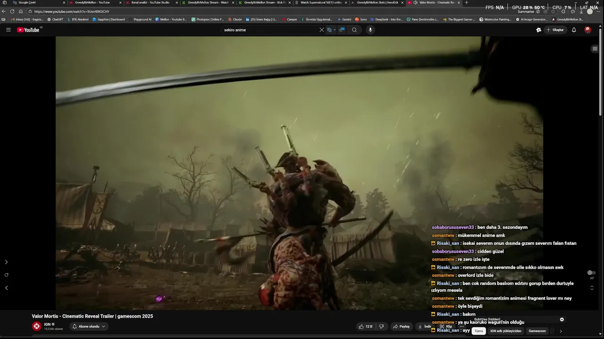
Task: Open the IGN channel name link
Action: pyautogui.click(x=47, y=324)
